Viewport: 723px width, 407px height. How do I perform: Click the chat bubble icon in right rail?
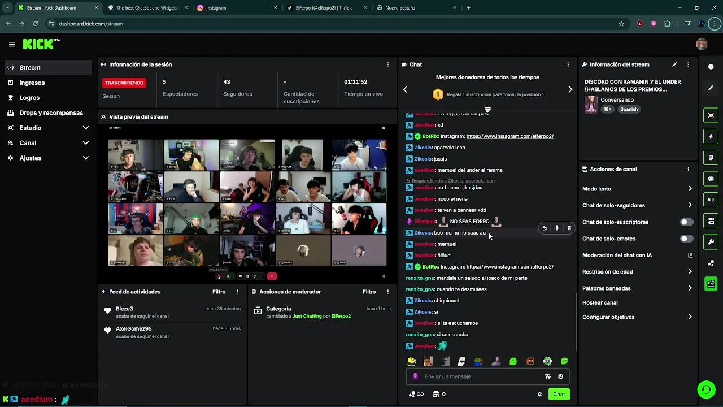coord(711,179)
